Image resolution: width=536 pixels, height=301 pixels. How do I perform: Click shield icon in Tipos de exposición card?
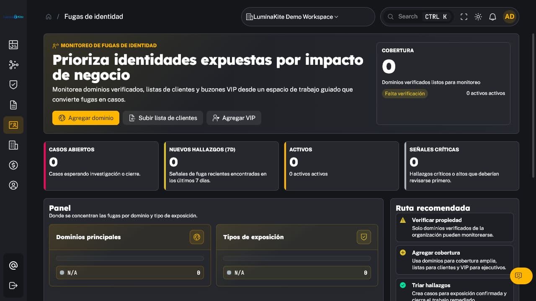(364, 237)
